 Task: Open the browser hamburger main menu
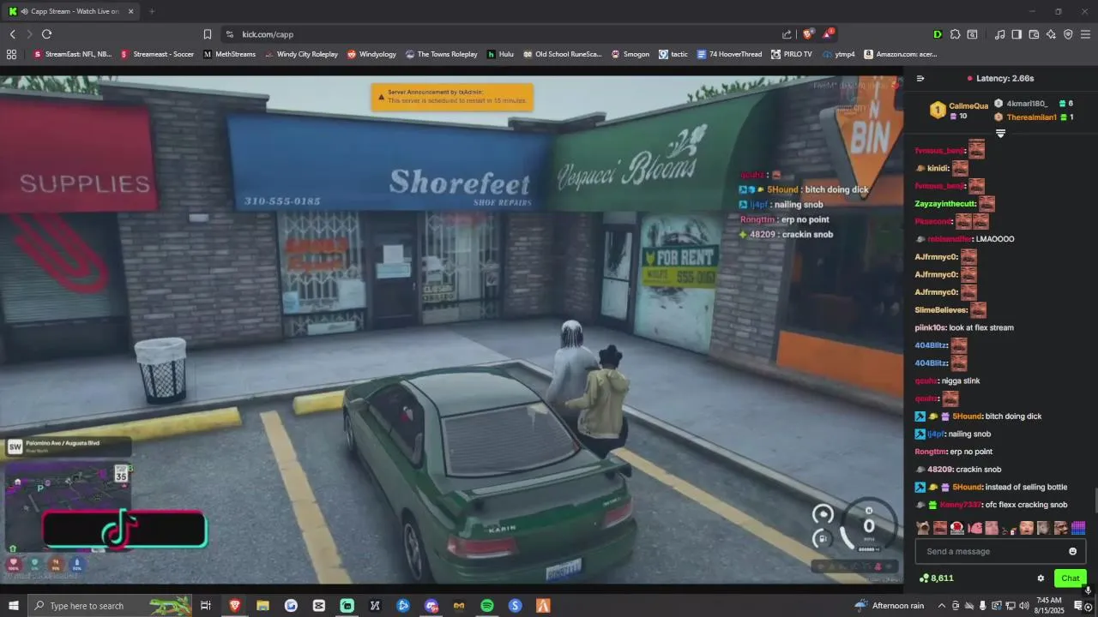1085,34
